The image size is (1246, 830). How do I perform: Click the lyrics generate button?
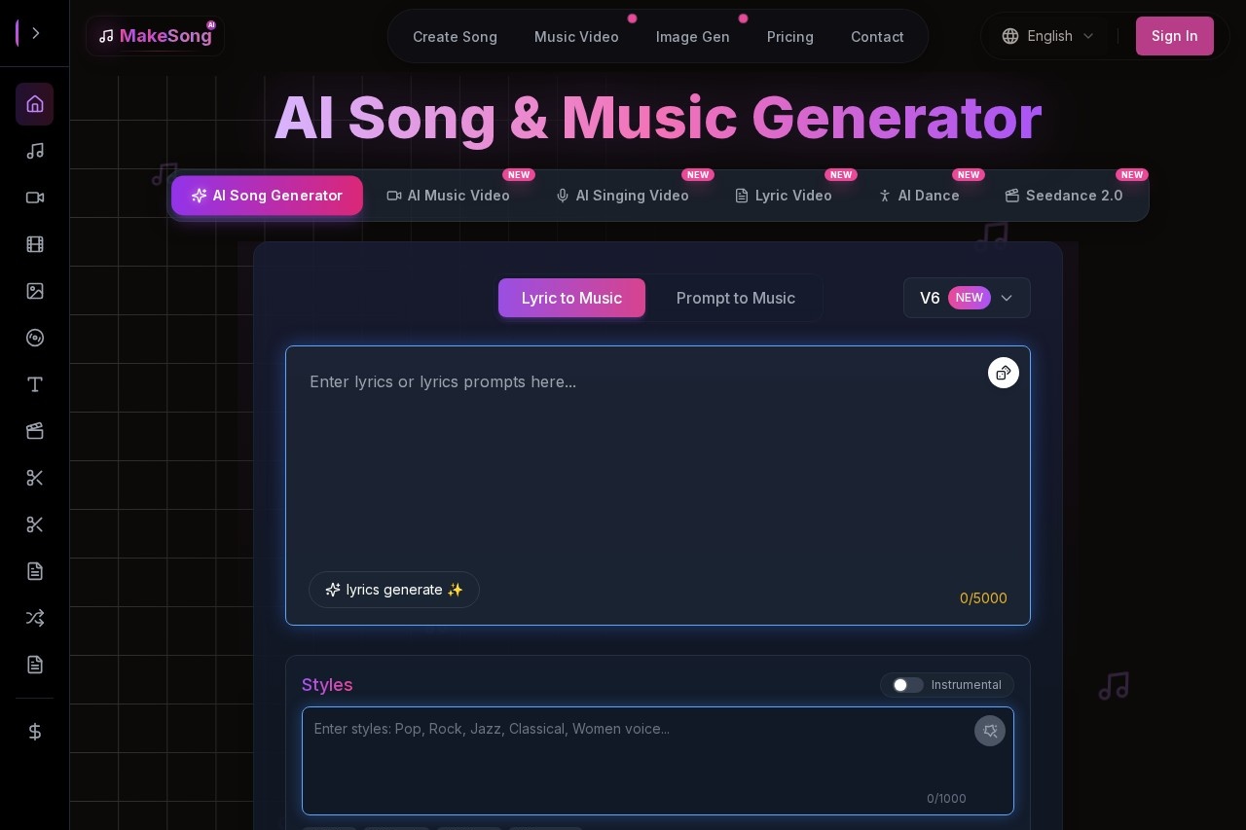coord(394,590)
